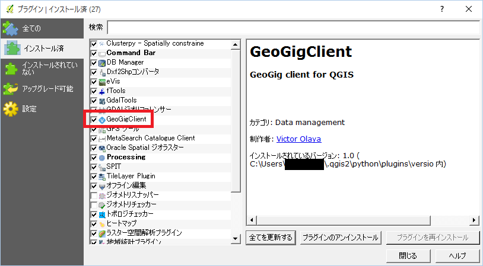483x266 pixels.
Task: Toggle the SPIT plugin checkbox
Action: [x=94, y=167]
